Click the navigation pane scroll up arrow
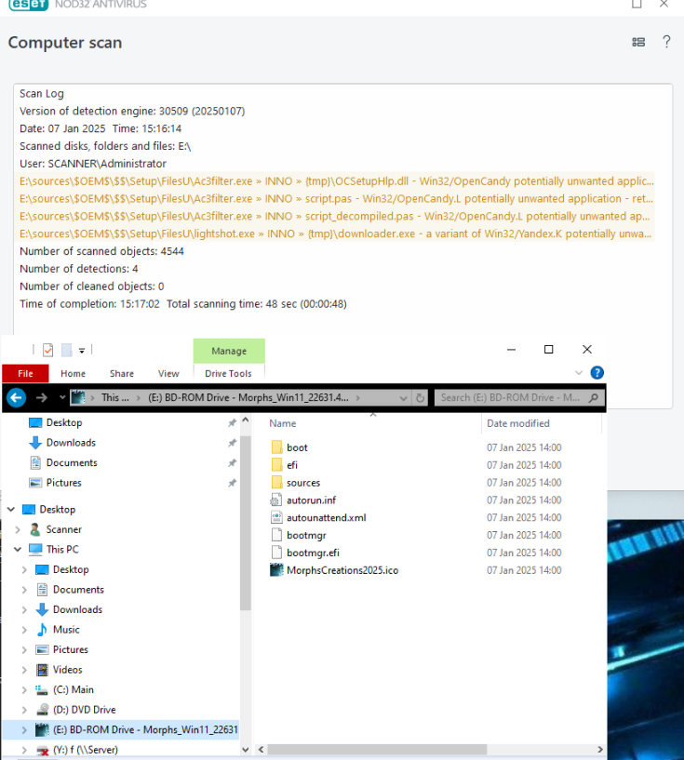This screenshot has height=760, width=684. pyautogui.click(x=246, y=420)
